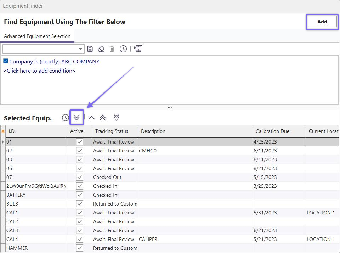Click the clock icon in the filter toolbar
The image size is (340, 253).
tap(123, 49)
